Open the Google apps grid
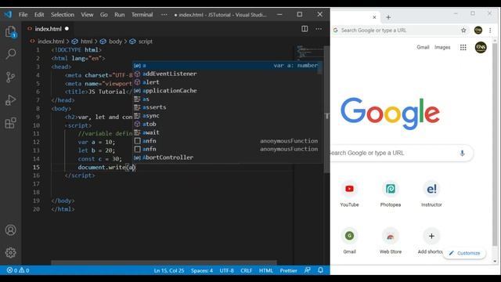 click(x=463, y=47)
